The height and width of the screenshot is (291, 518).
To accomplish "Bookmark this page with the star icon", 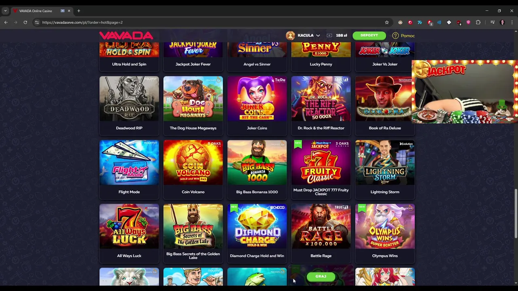I will 386,22.
